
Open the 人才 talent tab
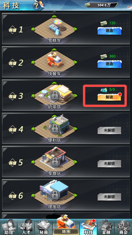(26, 227)
